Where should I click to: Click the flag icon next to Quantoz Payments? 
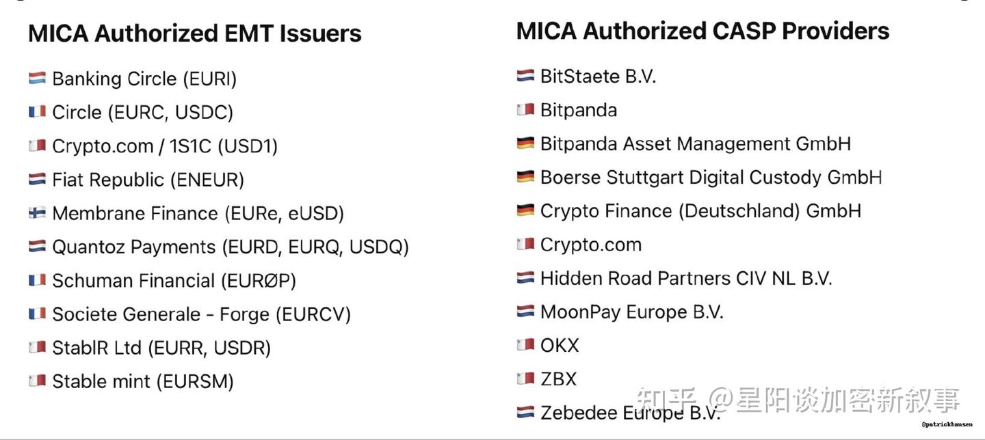[37, 247]
